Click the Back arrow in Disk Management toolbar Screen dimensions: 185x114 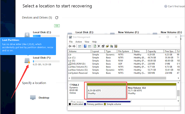click(x=70, y=46)
